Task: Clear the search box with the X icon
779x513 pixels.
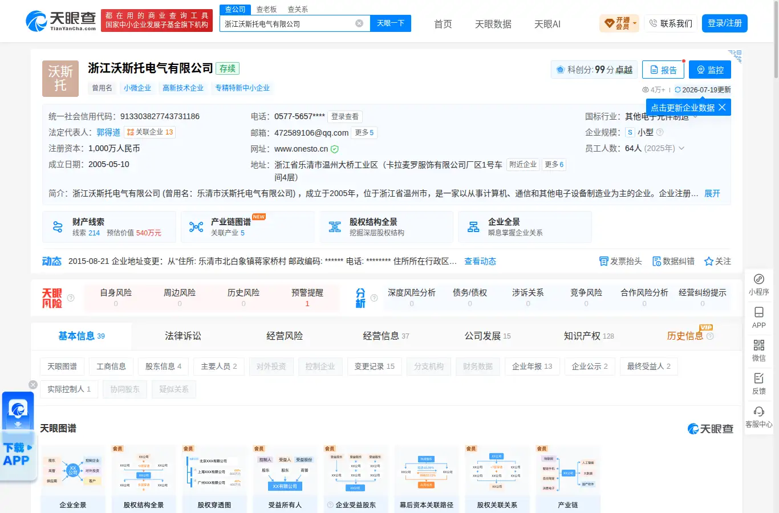Action: tap(359, 23)
